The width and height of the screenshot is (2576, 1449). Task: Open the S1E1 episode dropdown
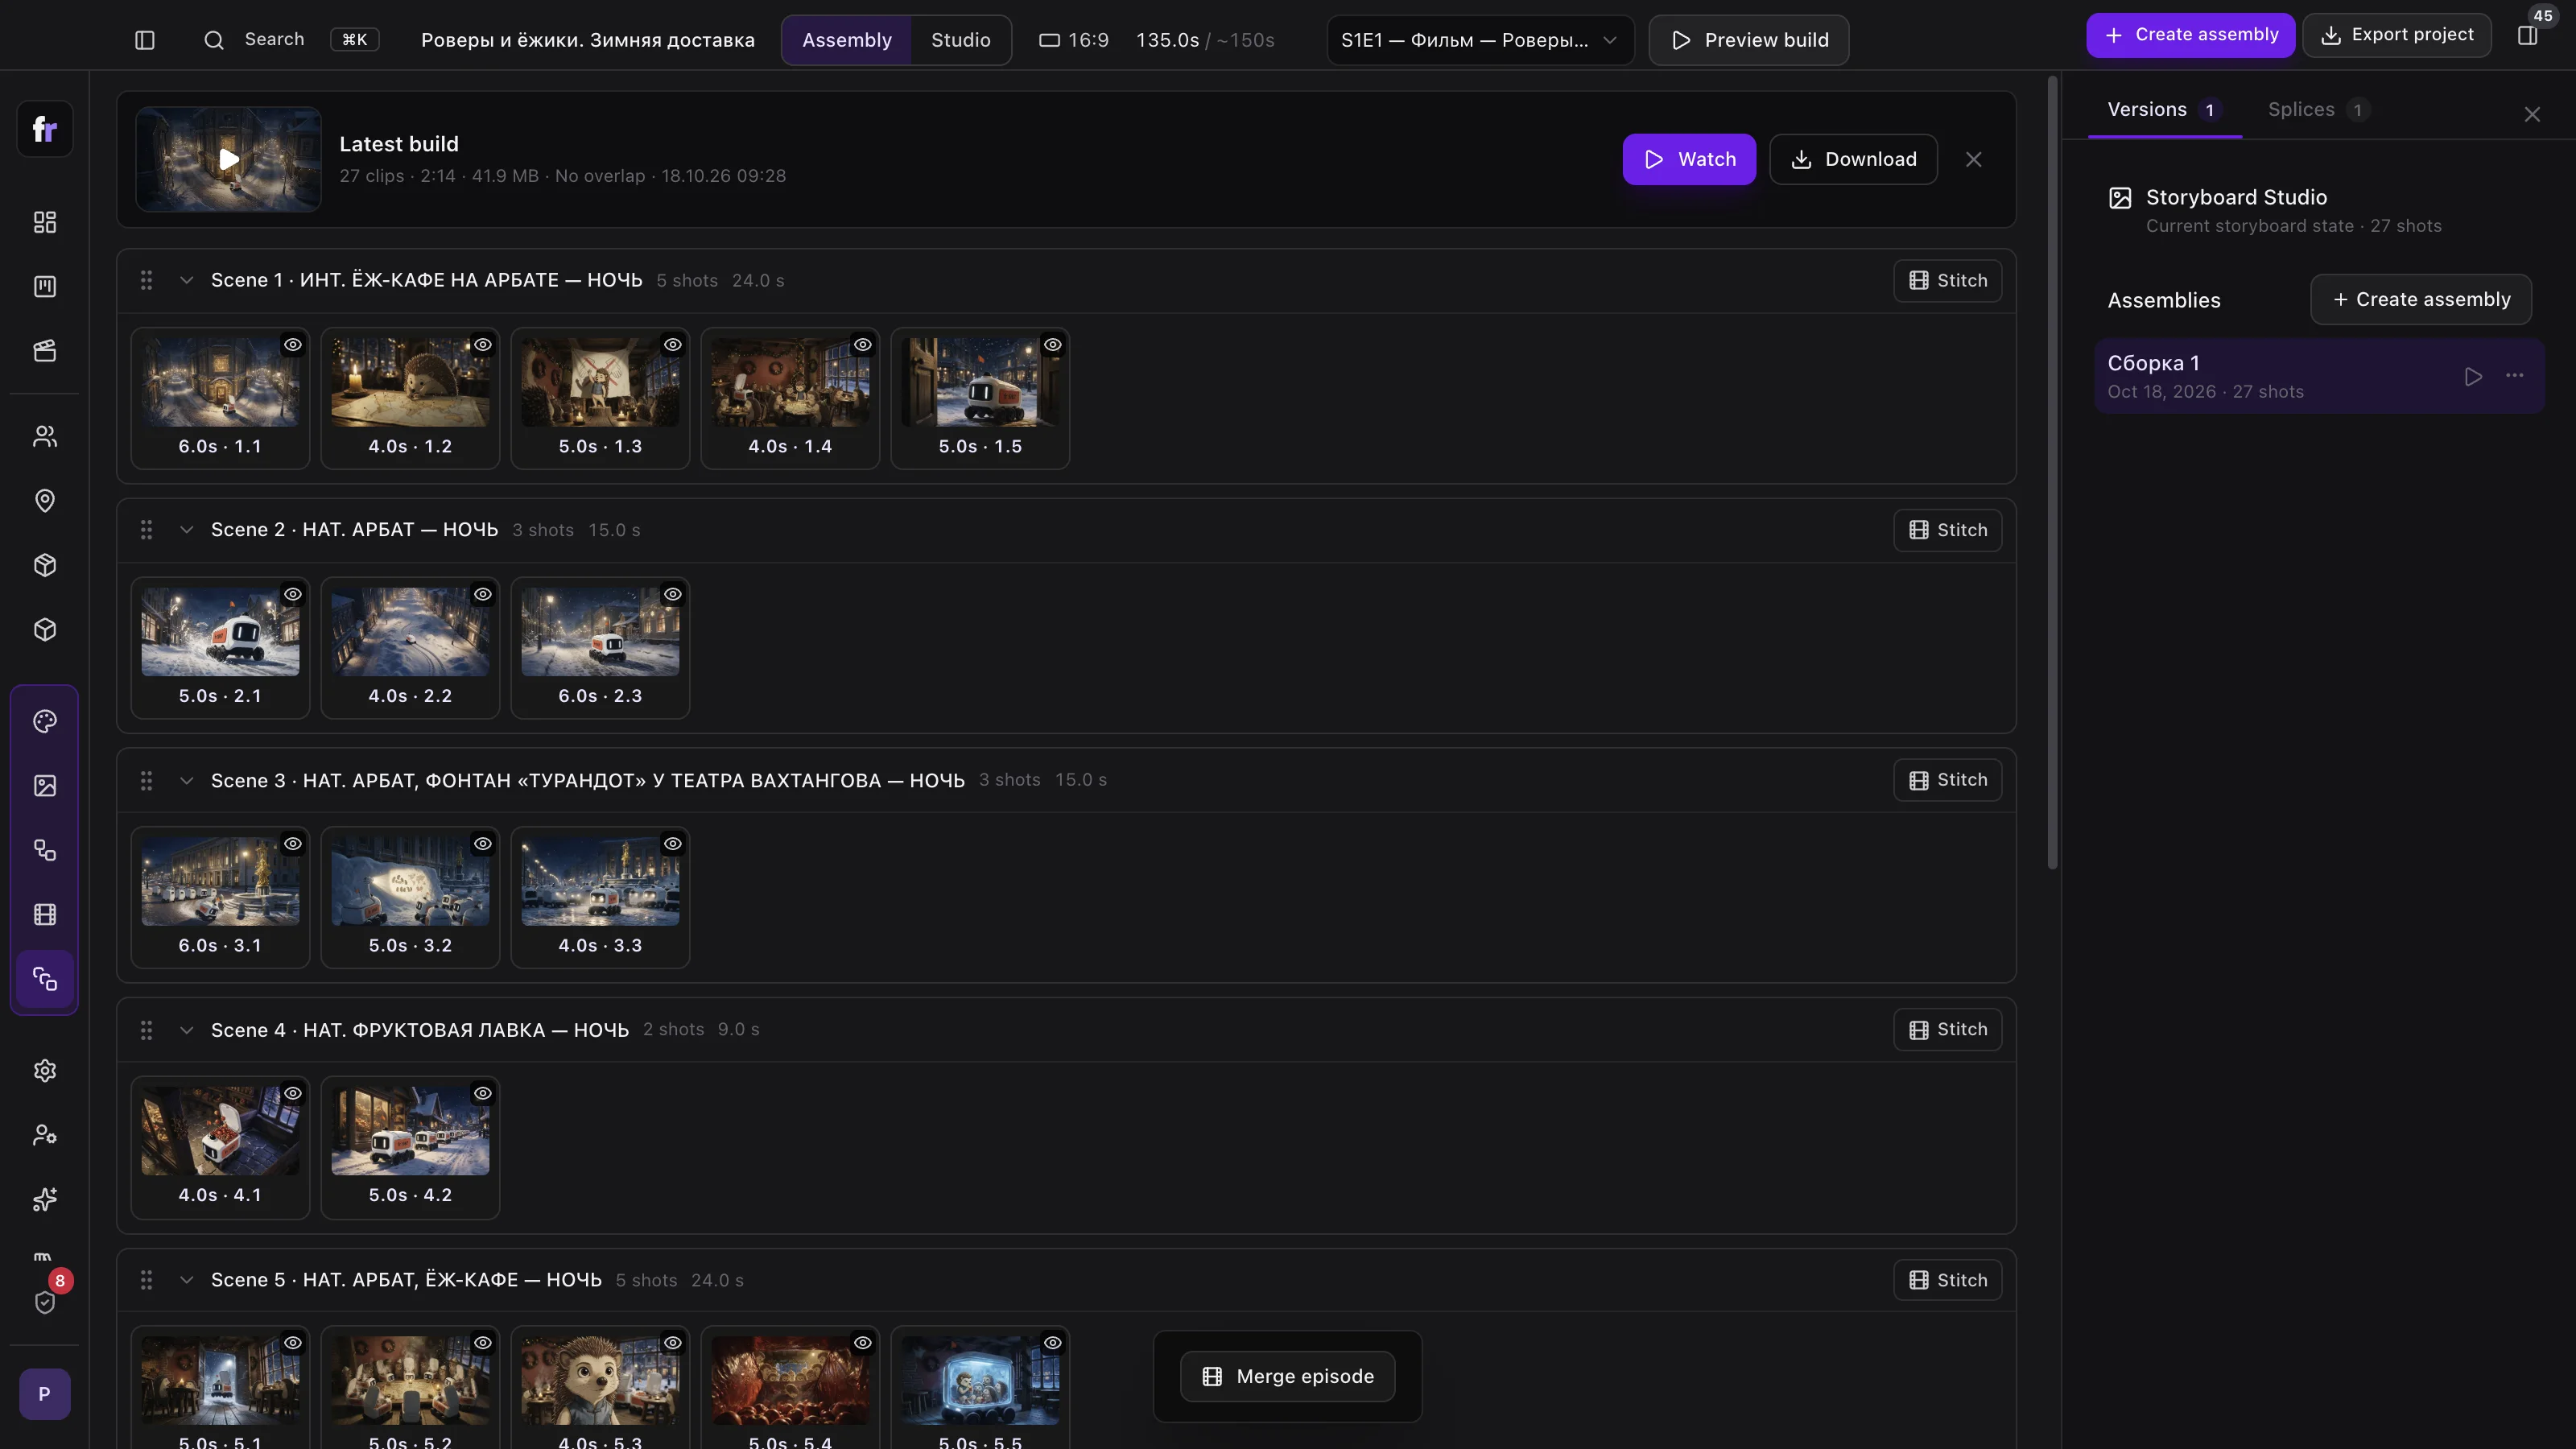(1480, 40)
